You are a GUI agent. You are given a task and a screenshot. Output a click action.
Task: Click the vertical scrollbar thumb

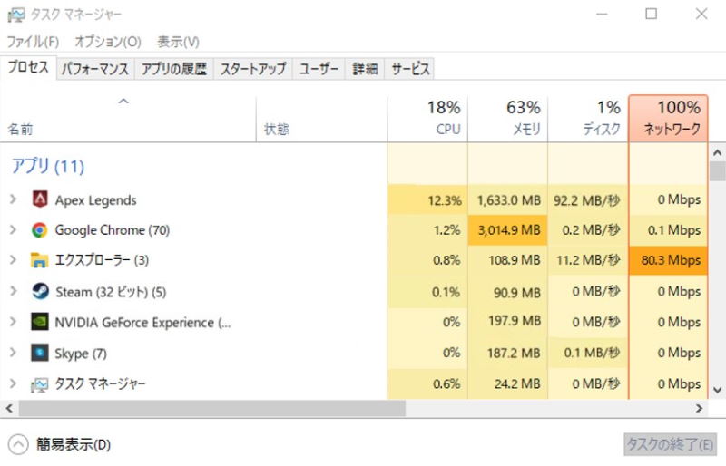coord(717,171)
